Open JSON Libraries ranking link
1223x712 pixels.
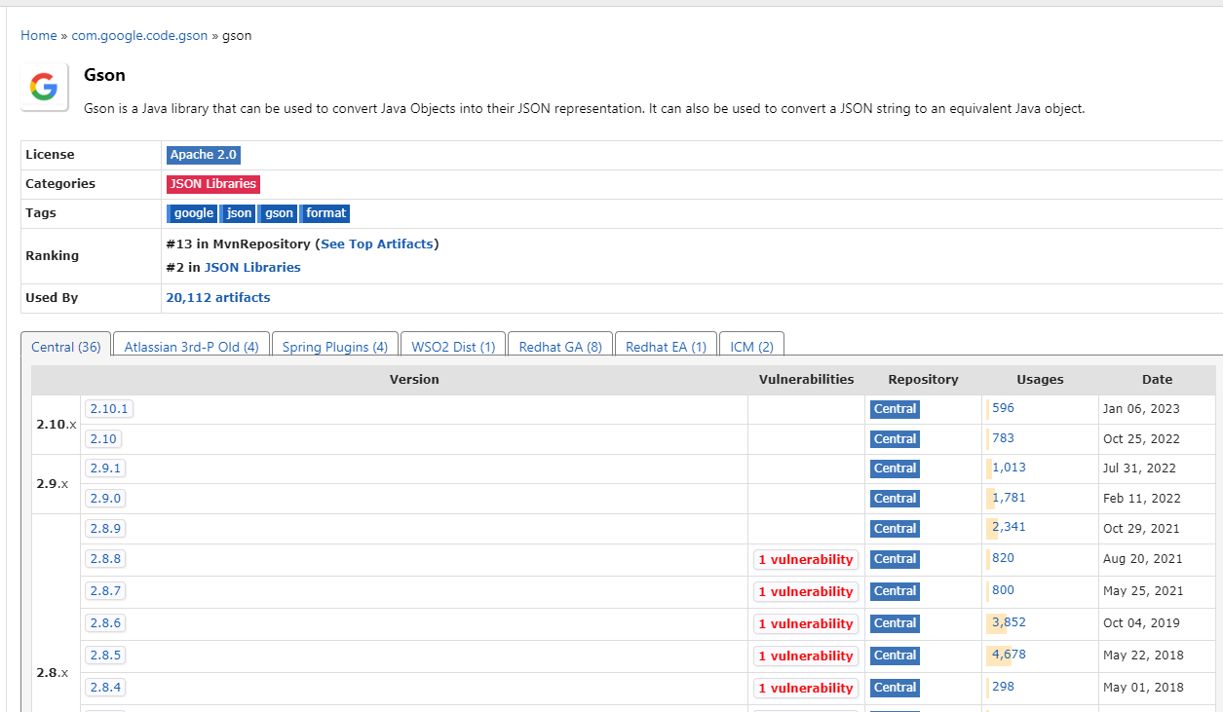252,267
